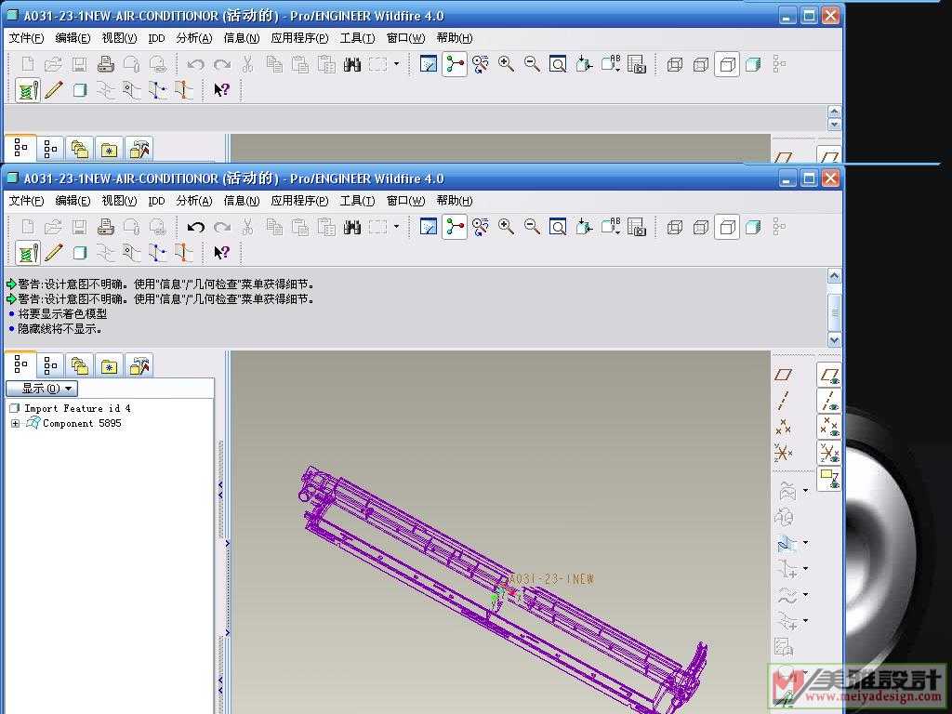
Task: Click the context help arrow icon in front window
Action: coord(221,253)
